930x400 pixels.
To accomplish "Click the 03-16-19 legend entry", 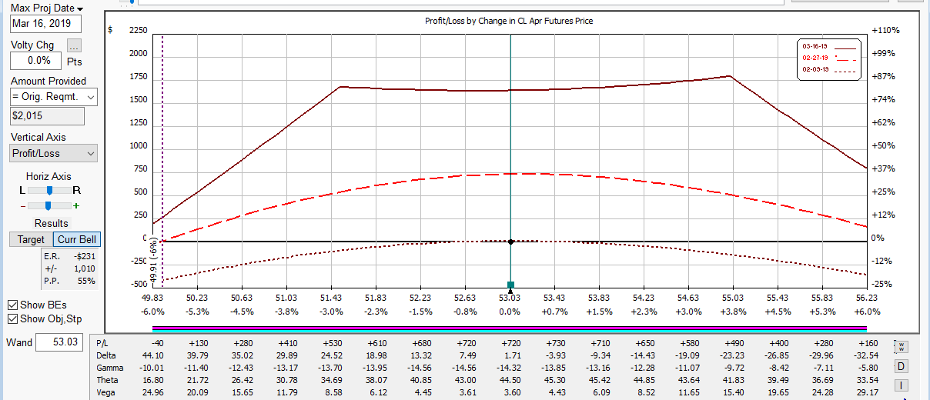I will (x=830, y=46).
